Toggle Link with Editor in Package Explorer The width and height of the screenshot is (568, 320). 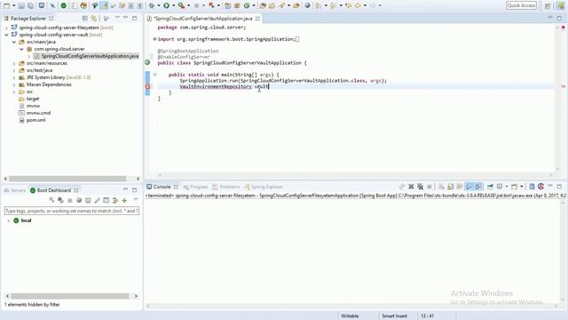pos(94,18)
